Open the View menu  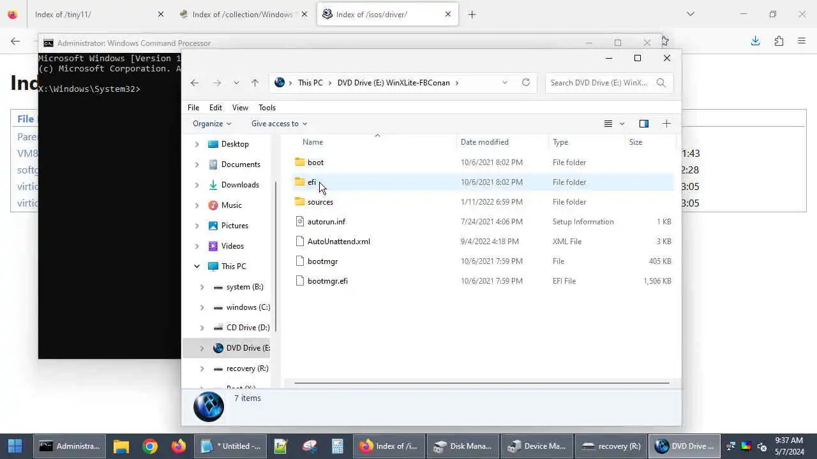[240, 107]
